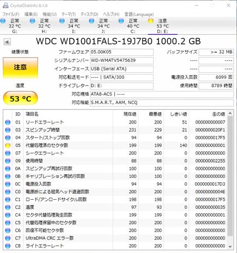Click raw value 0000000020F1
Viewport: 237px width, 253px height.
click(x=210, y=130)
